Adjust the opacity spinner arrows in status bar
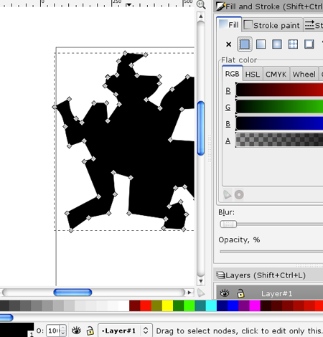The image size is (323, 337). click(63, 331)
